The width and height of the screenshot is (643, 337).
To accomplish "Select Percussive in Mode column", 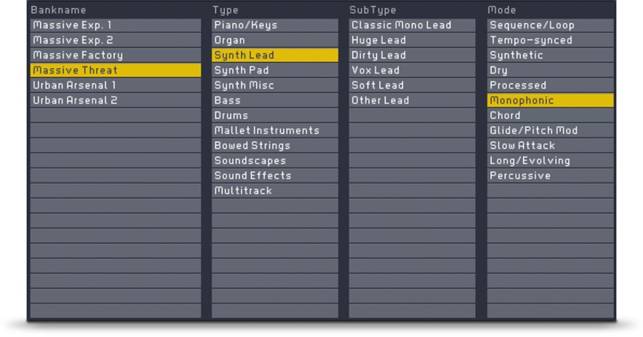I will [550, 176].
